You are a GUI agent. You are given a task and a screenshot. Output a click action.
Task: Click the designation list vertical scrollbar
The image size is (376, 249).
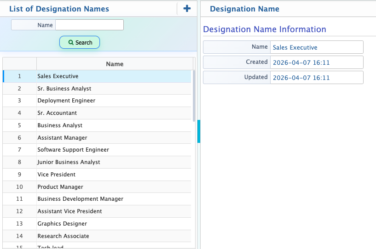pos(194,96)
